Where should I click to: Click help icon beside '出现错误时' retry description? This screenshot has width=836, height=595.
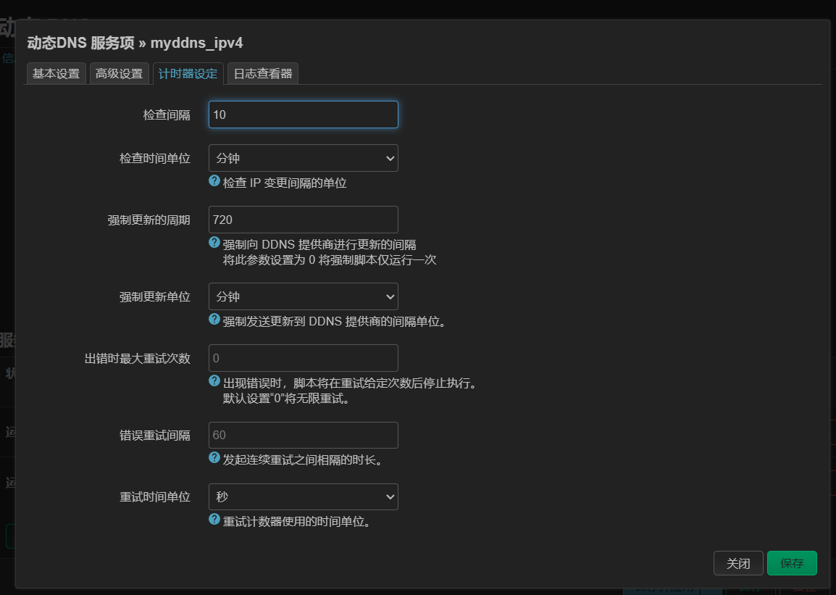point(214,381)
